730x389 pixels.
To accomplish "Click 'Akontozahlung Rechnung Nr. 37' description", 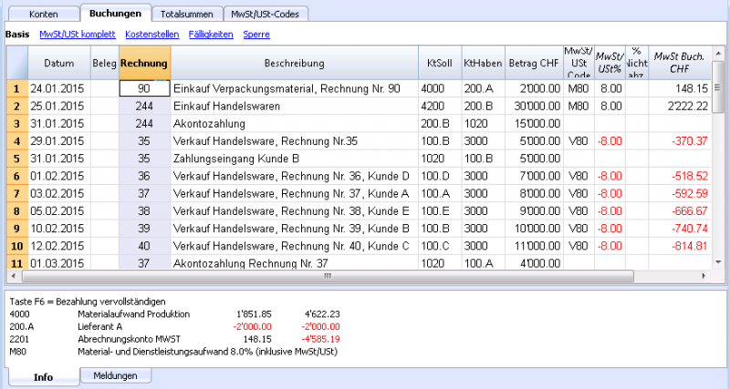I will [294, 263].
